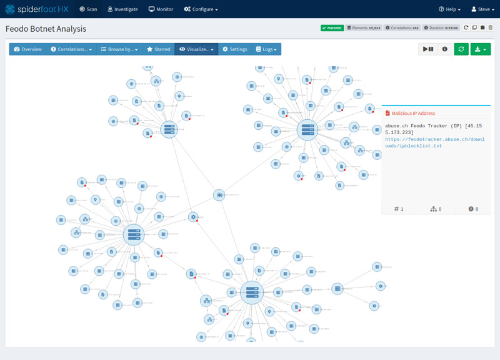Screen dimensions: 500x360
Task: Expand the green download/export dropdown
Action: tap(481, 49)
